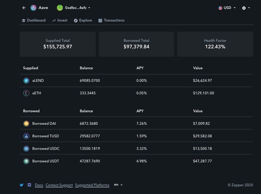Screen dimensions: 261x194
Task: Click the aLEND asset name
Action: (38, 81)
